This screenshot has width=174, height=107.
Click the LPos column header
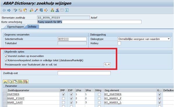(80, 90)
